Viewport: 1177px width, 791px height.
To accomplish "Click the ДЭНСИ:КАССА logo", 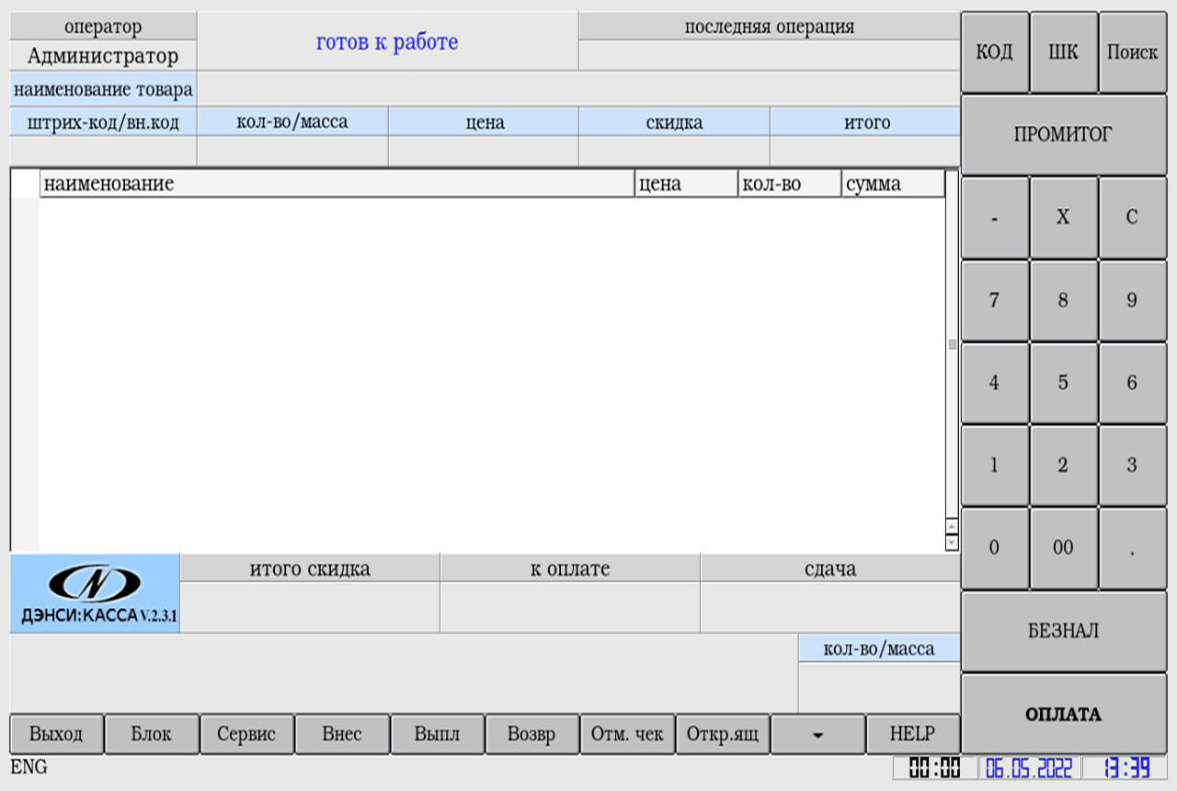I will coord(95,593).
